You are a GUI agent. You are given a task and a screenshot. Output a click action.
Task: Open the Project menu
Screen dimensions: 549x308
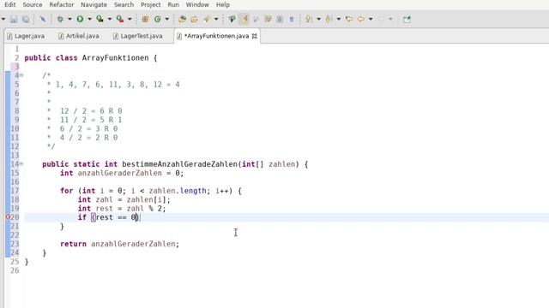pos(151,4)
